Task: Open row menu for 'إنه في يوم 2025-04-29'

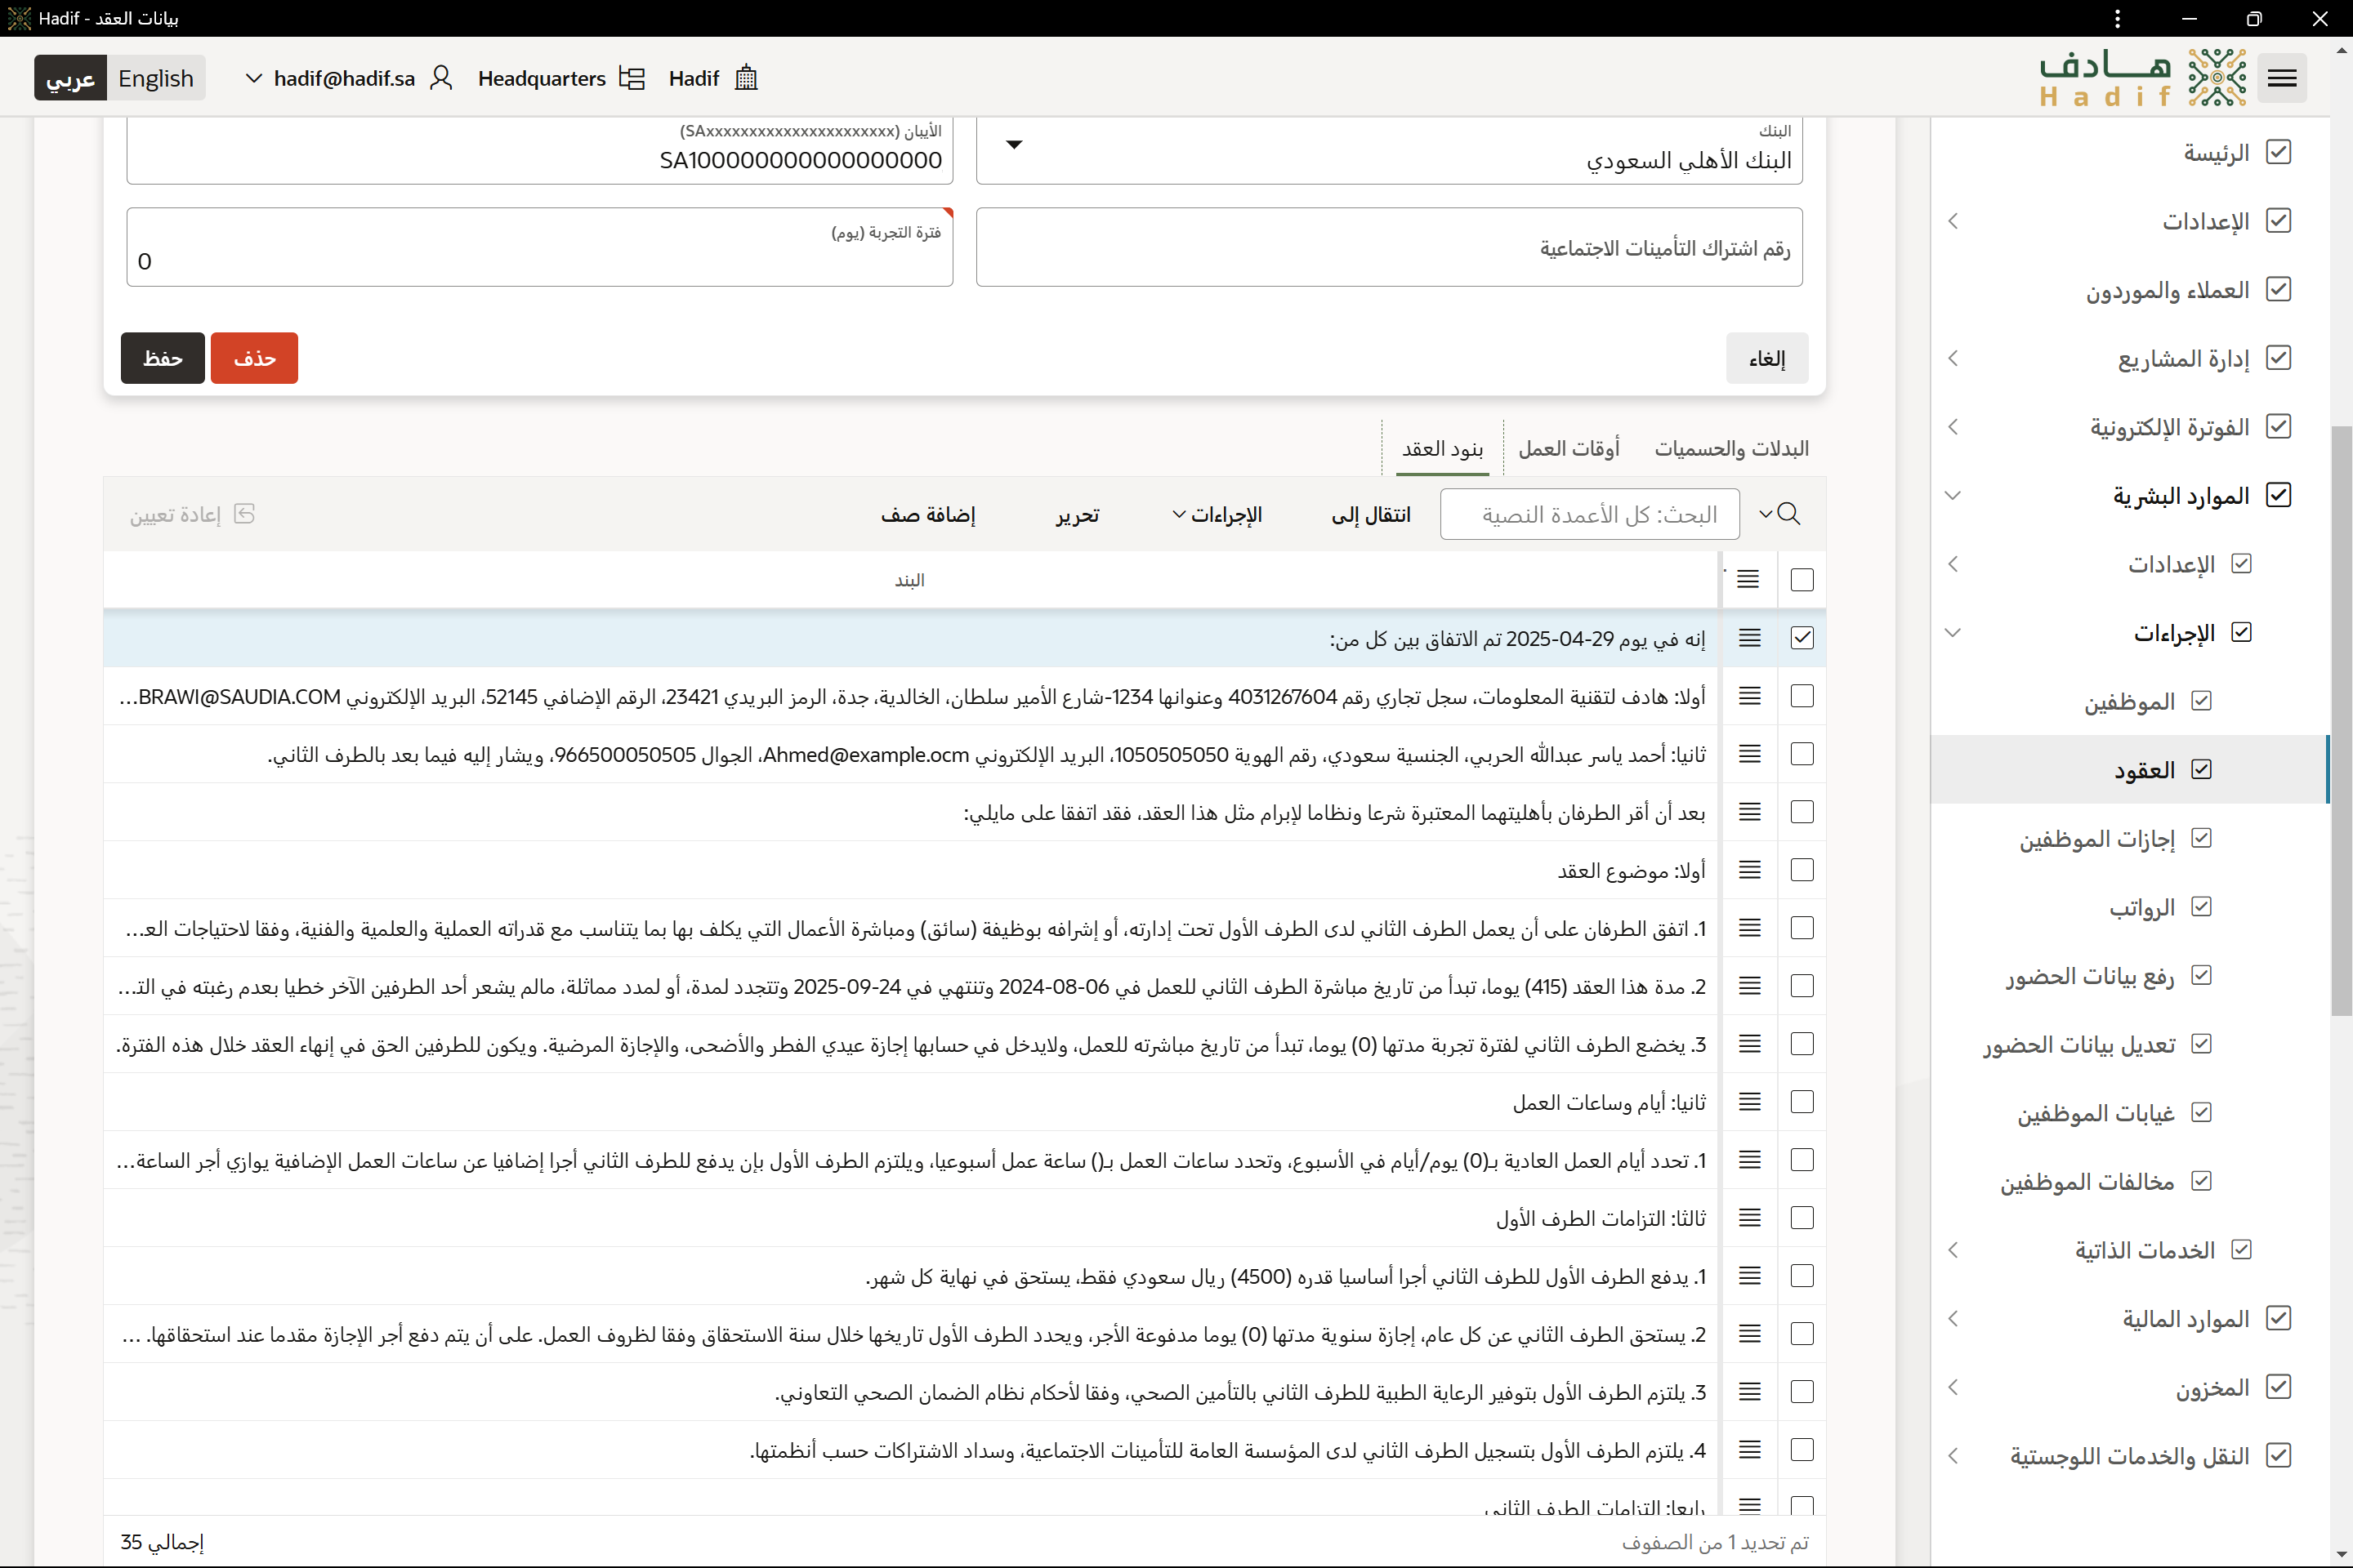Action: click(1750, 638)
